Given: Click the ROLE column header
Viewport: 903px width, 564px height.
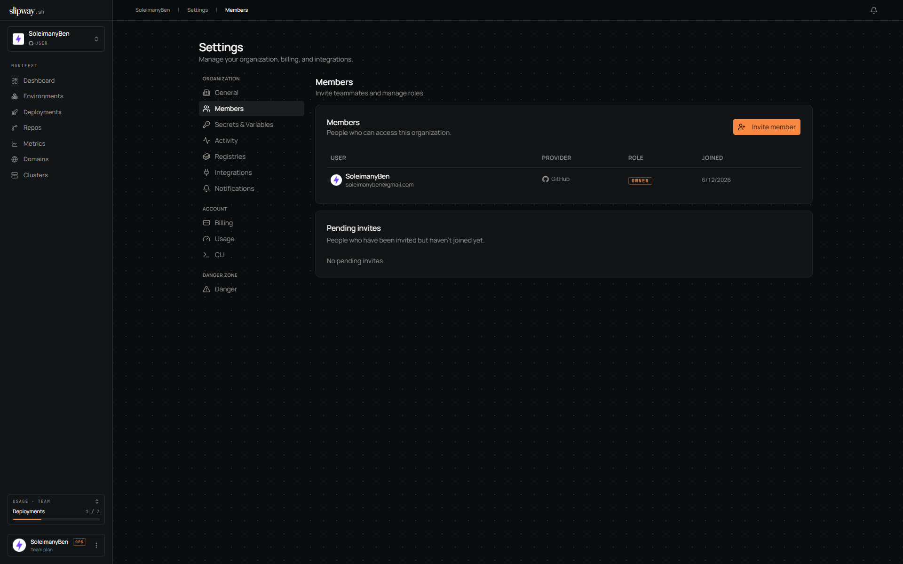Looking at the screenshot, I should [x=635, y=158].
